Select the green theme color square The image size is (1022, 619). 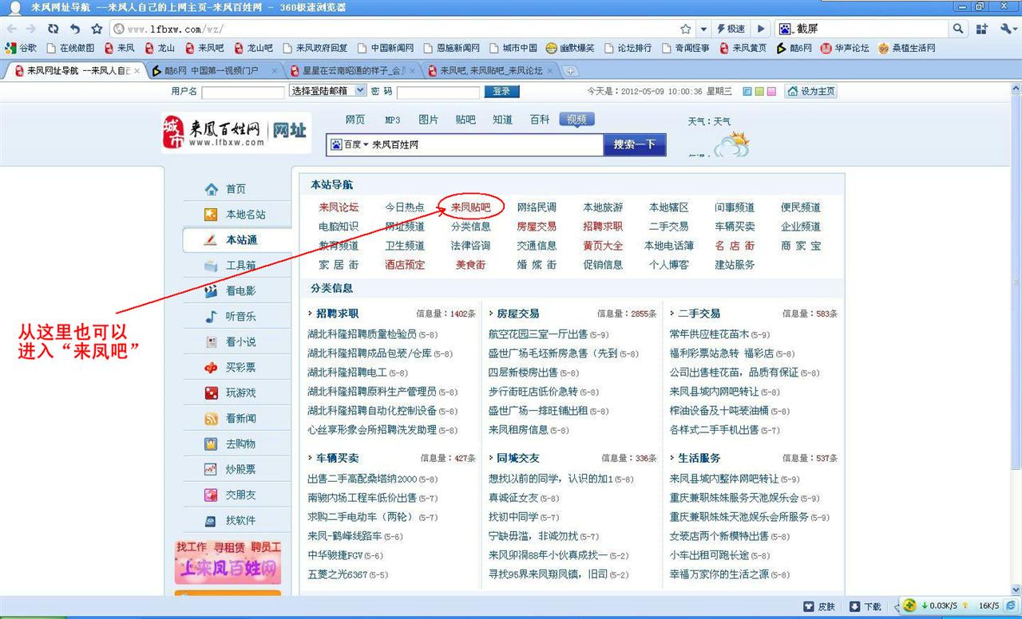click(759, 92)
